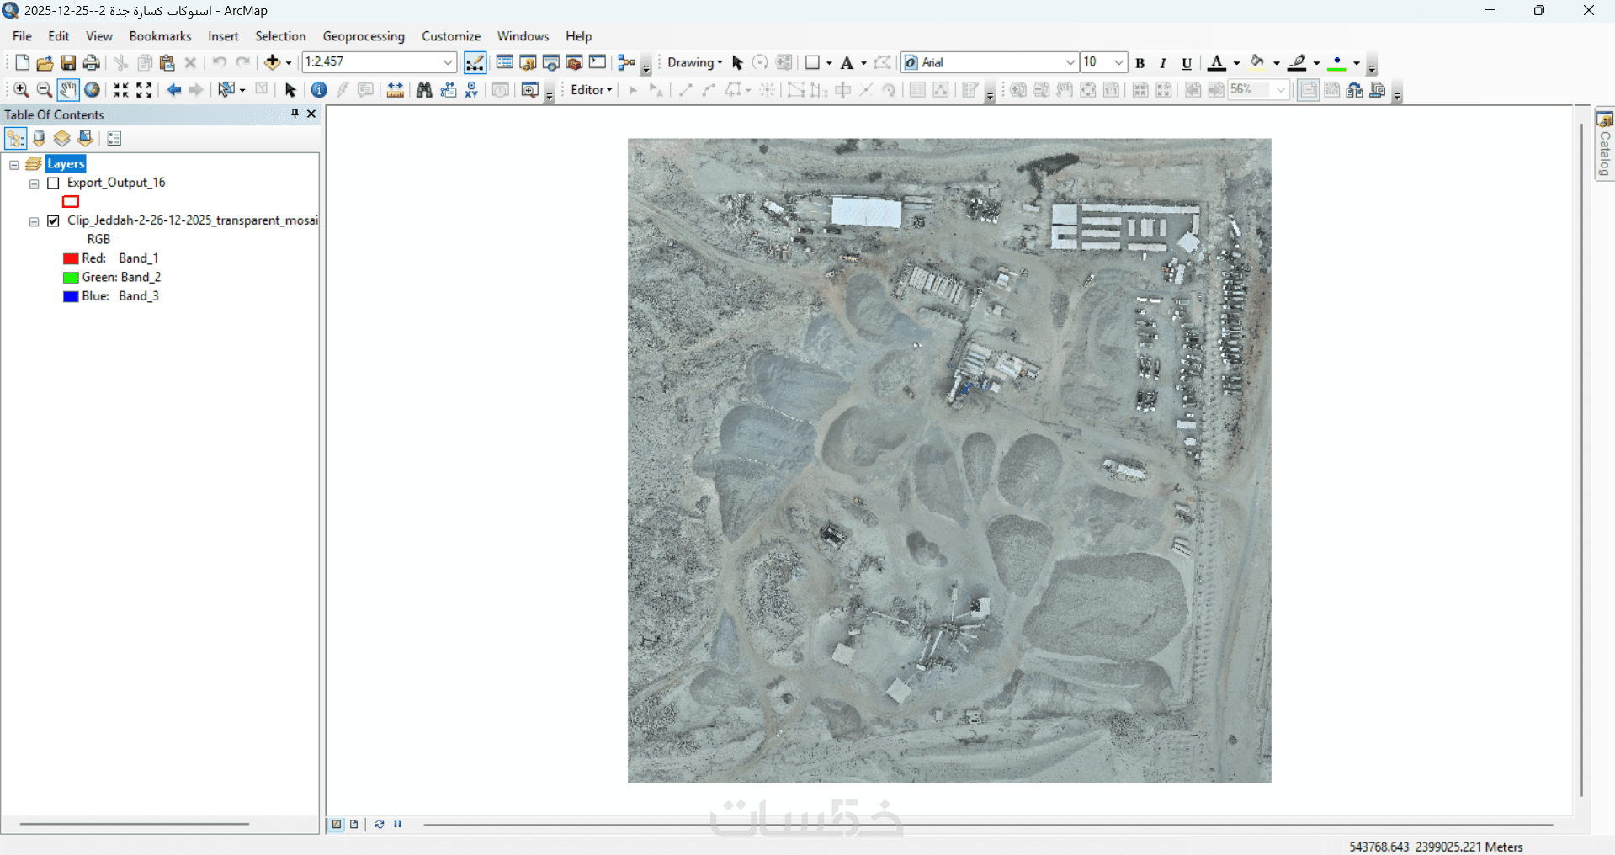Open the Customize menu

pos(451,36)
